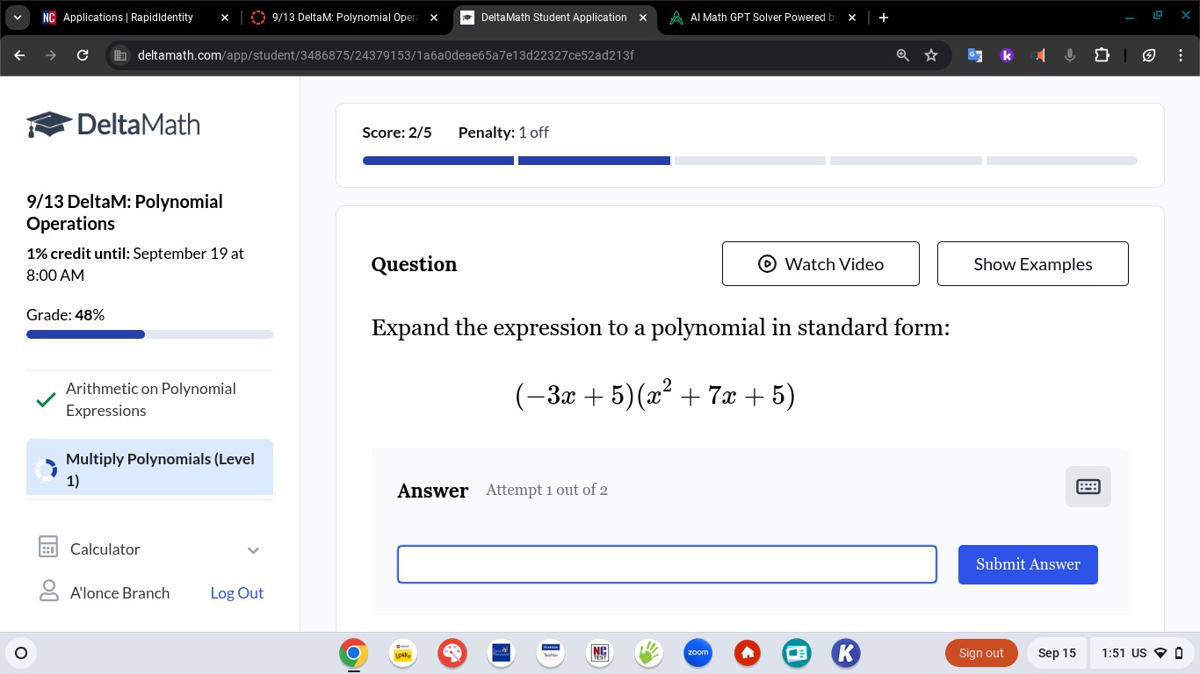Open the Extensions puzzle icon
Screen dimensions: 1200x674
click(x=1102, y=55)
